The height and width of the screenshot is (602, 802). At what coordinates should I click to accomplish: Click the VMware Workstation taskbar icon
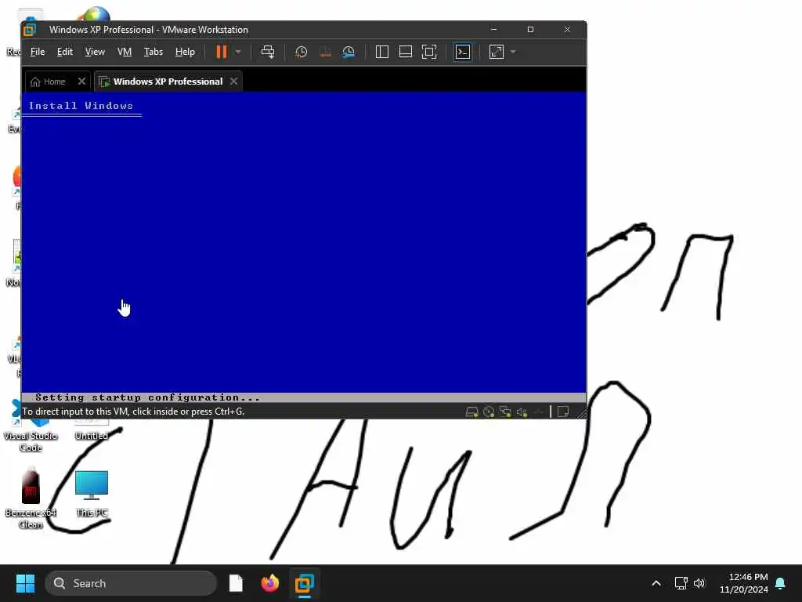[x=305, y=583]
